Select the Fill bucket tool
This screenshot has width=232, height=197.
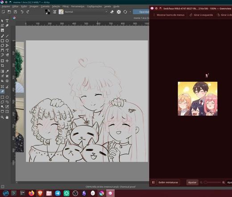tap(2, 81)
